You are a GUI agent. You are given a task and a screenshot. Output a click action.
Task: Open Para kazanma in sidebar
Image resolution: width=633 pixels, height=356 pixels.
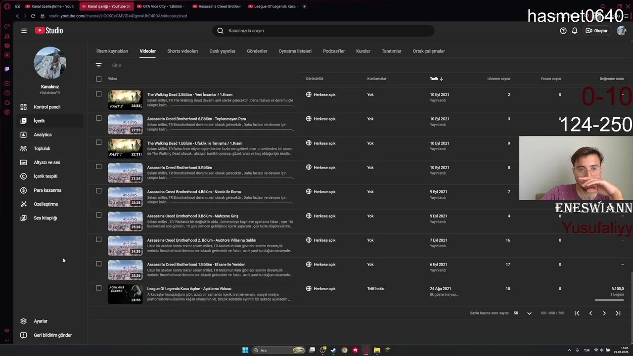tap(47, 190)
